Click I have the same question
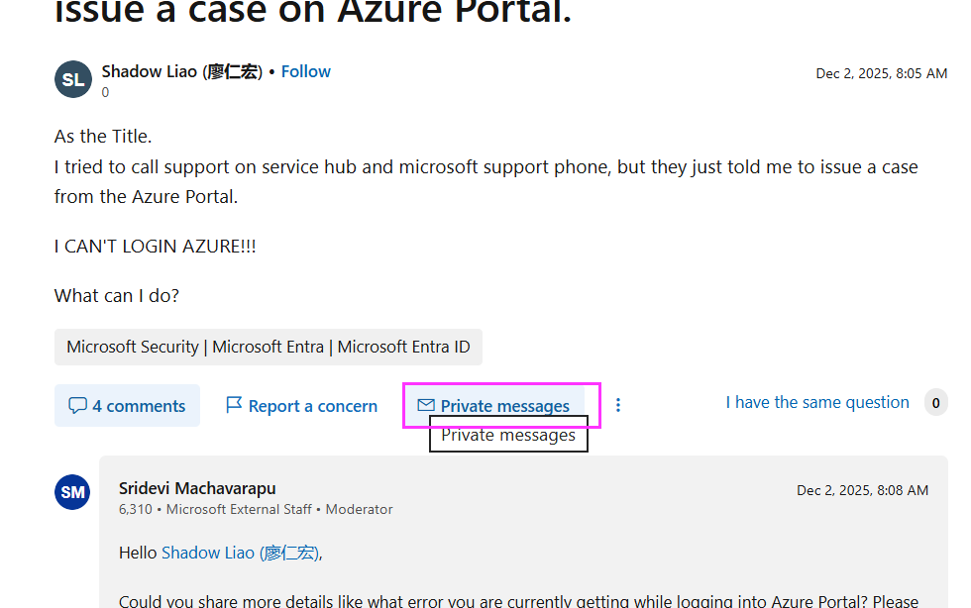971x608 pixels. pyautogui.click(x=816, y=402)
